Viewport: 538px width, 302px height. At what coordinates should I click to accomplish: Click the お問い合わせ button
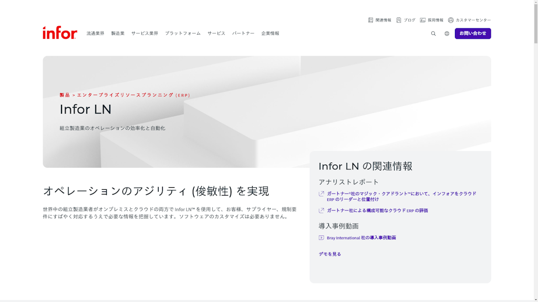[473, 33]
